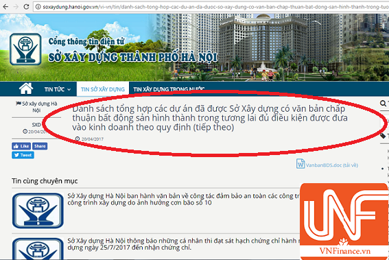This screenshot has height=260, width=389.
Task: Expand the TIN TỨC dropdown menu
Action: point(58,89)
